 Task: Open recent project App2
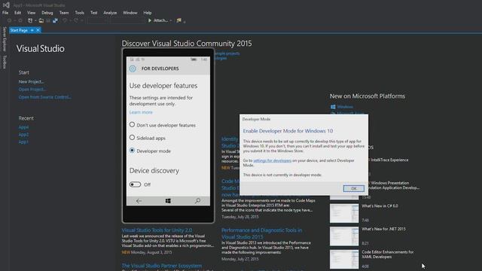tap(23, 134)
